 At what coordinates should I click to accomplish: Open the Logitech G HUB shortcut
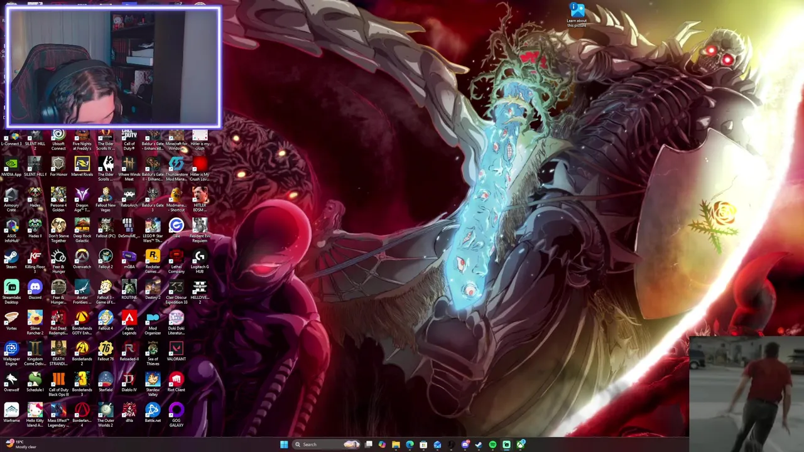pyautogui.click(x=200, y=262)
